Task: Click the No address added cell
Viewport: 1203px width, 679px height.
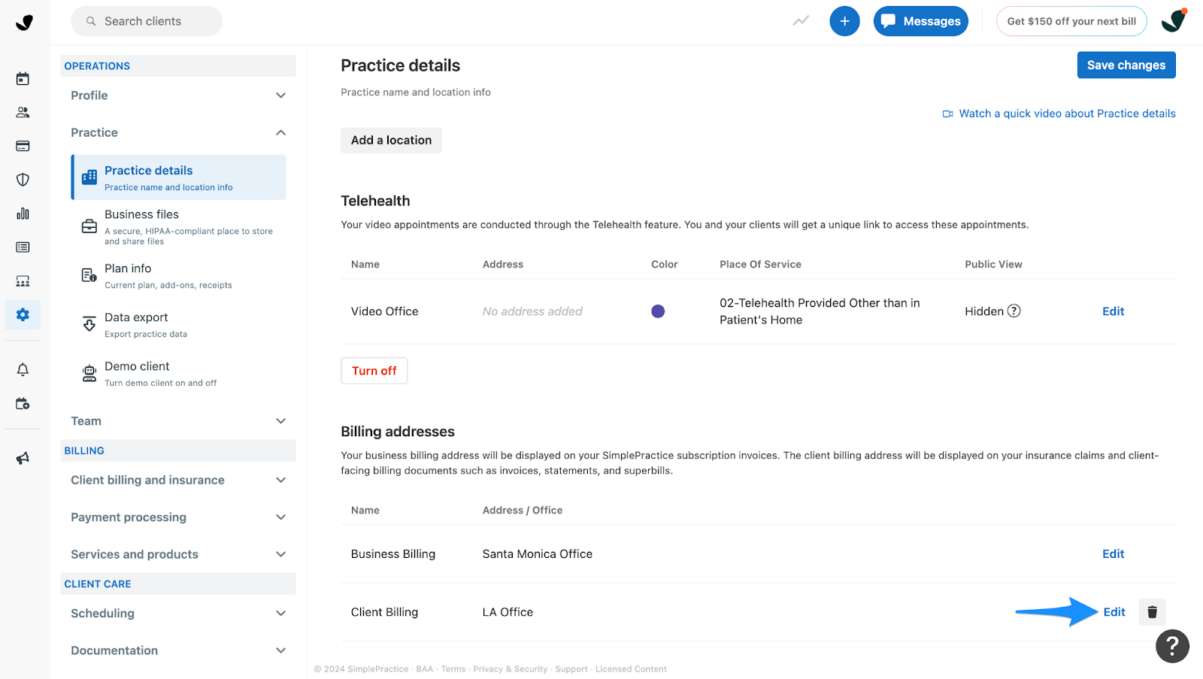Action: point(532,311)
